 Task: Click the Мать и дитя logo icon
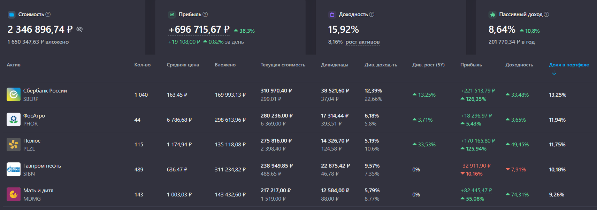pos(14,194)
